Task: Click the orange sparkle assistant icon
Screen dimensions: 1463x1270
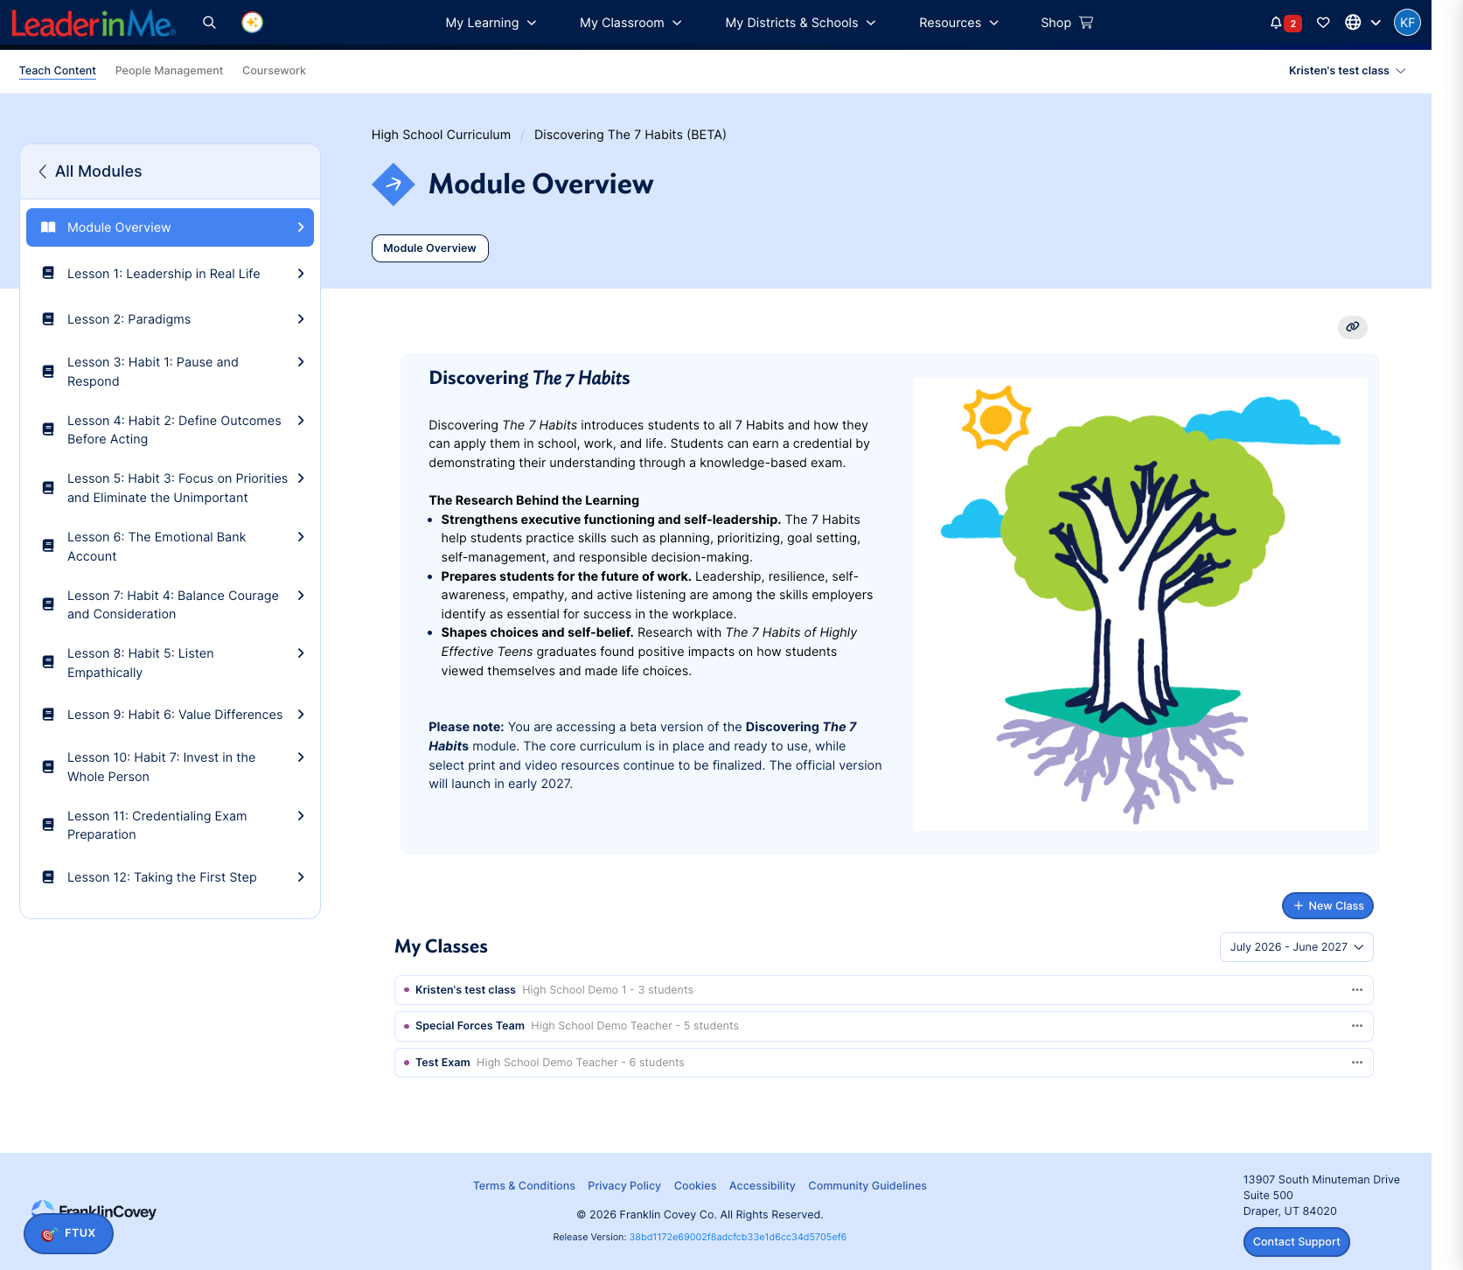Action: coord(253,23)
